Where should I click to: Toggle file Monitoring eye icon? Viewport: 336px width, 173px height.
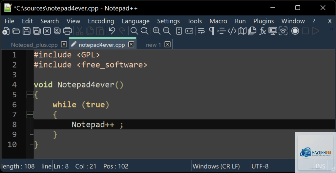pos(283,31)
